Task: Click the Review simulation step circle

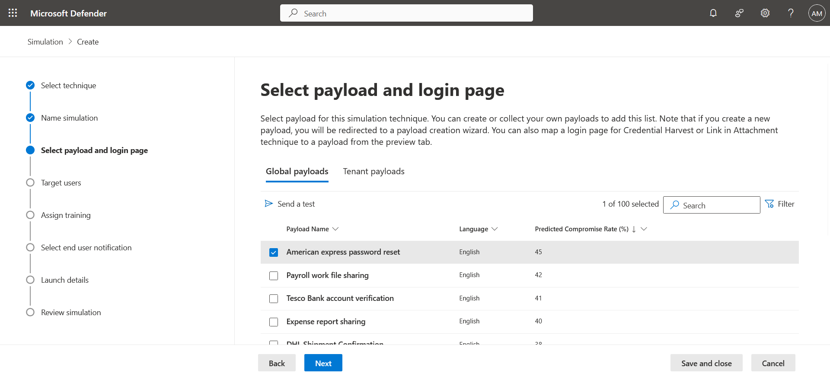Action: coord(30,312)
